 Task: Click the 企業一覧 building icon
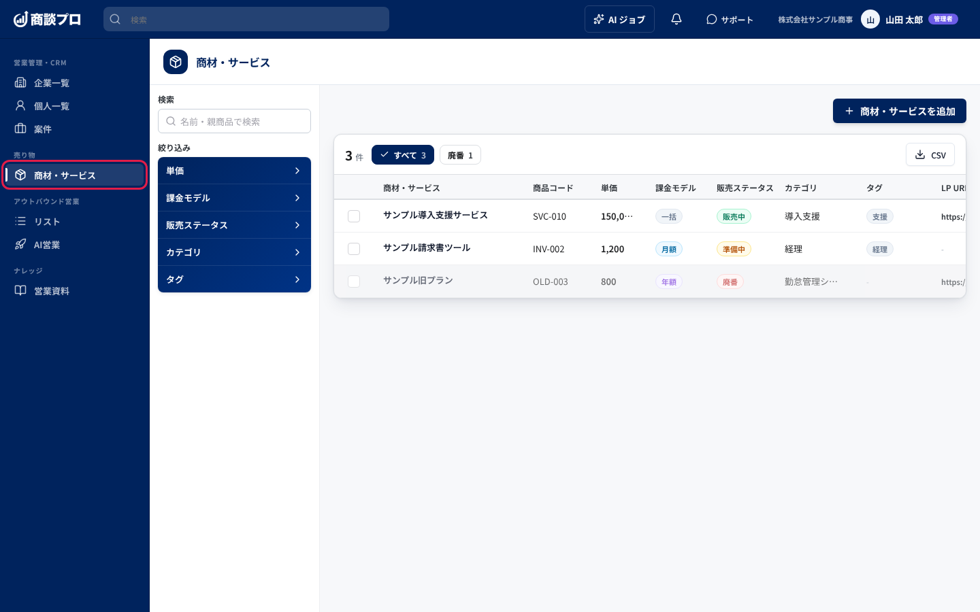point(20,82)
